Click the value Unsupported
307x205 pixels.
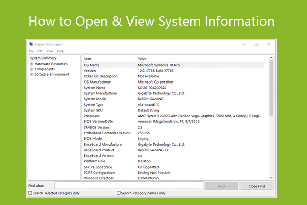pos(148,167)
